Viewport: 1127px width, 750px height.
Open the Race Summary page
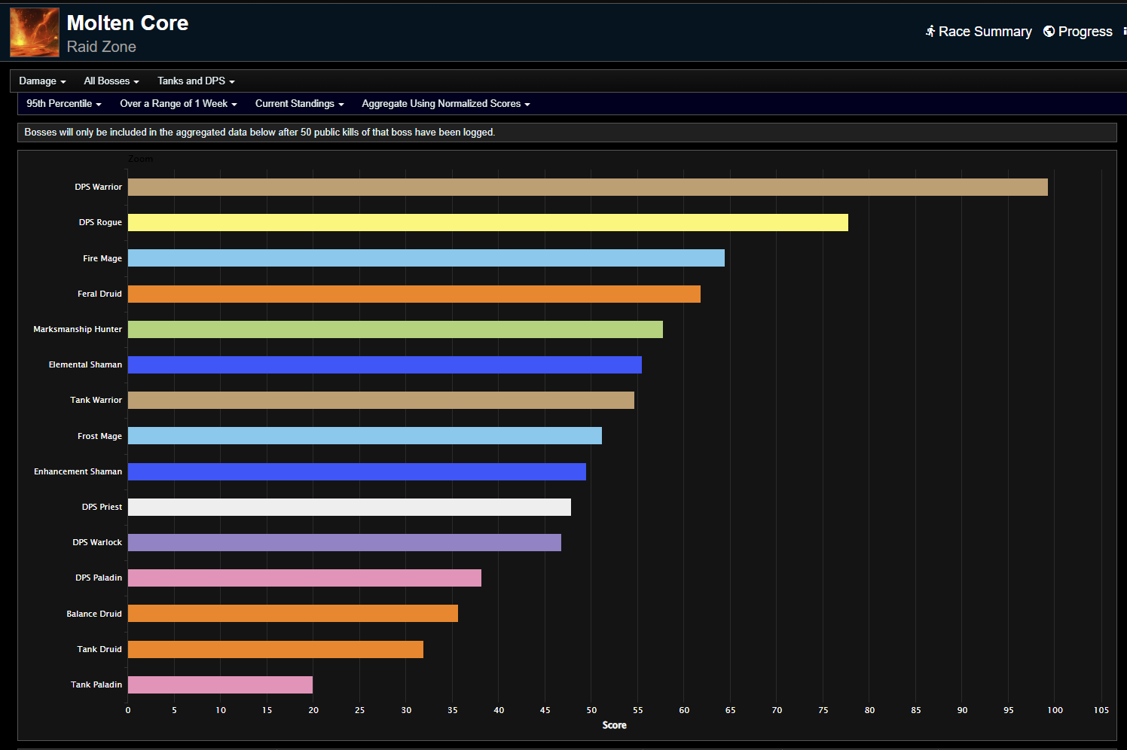985,32
